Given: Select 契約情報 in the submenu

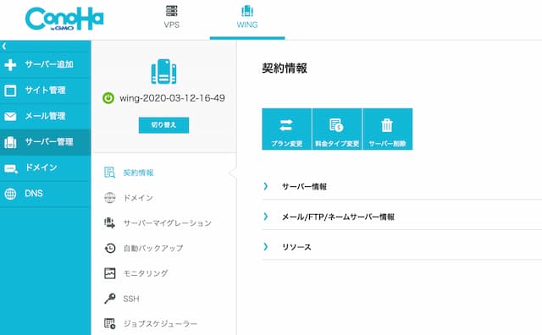Looking at the screenshot, I should pos(138,173).
